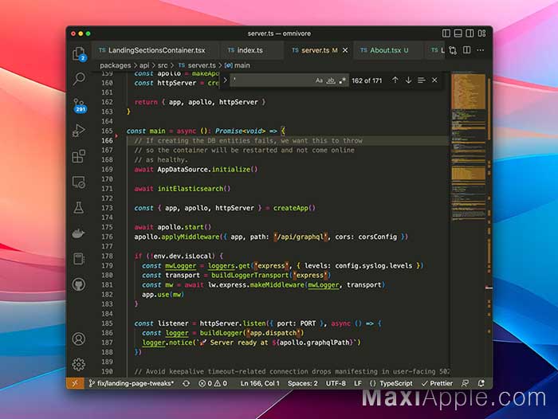The image size is (558, 419).
Task: Open the Docker whale view
Action: click(x=79, y=233)
